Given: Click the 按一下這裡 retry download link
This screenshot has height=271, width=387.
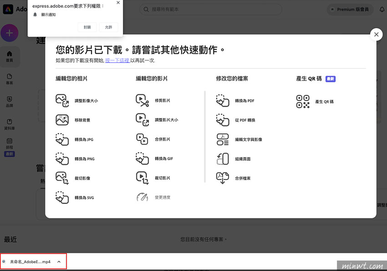Looking at the screenshot, I should 117,61.
